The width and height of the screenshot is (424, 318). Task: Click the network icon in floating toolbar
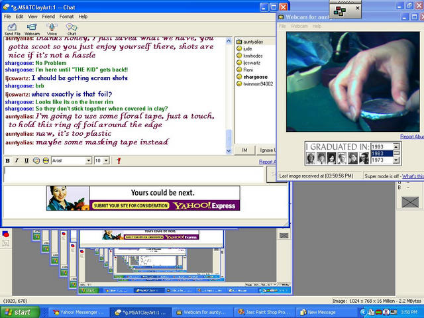(x=340, y=11)
